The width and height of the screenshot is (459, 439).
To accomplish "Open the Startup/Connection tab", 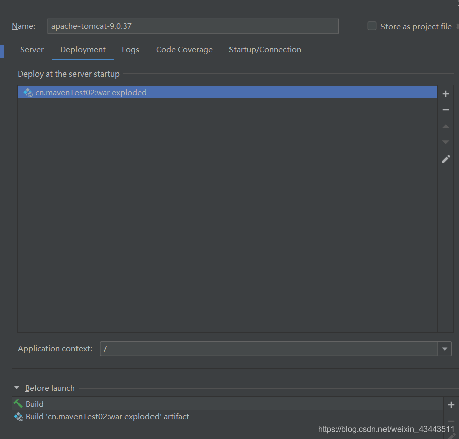I will click(265, 50).
